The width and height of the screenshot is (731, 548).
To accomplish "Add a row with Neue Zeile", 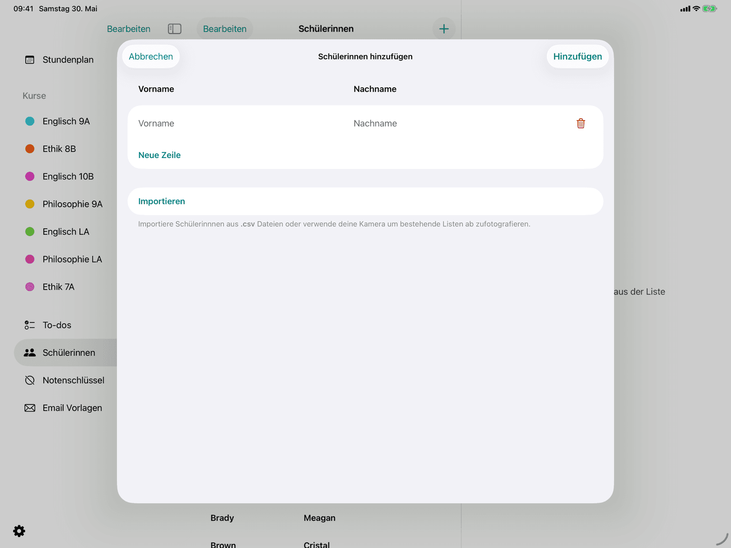I will (x=159, y=155).
